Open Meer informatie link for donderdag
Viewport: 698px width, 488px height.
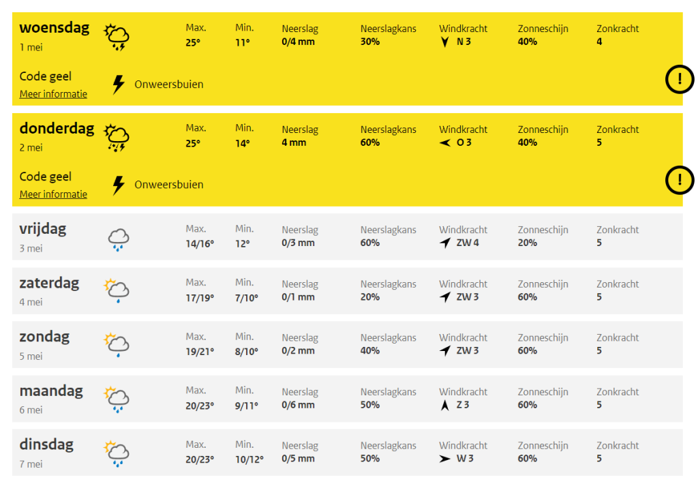coord(53,194)
